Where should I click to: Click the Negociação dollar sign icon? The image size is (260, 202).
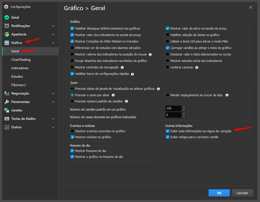(x=7, y=93)
